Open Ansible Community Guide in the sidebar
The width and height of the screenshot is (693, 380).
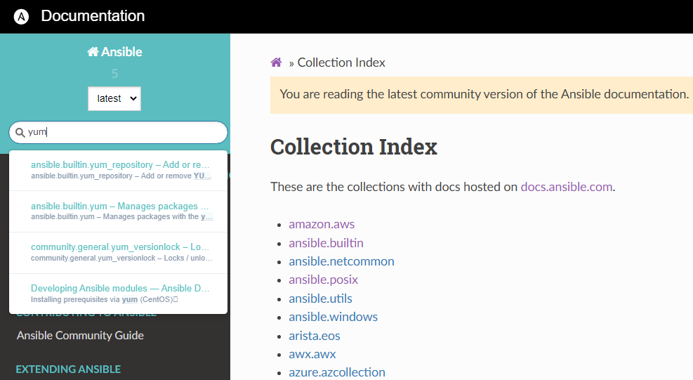click(80, 335)
